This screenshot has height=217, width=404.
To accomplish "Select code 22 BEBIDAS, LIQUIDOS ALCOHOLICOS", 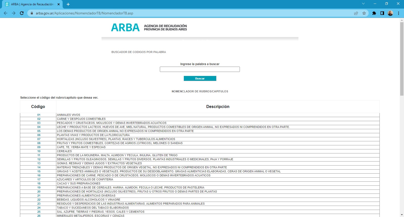I will click(39, 200).
